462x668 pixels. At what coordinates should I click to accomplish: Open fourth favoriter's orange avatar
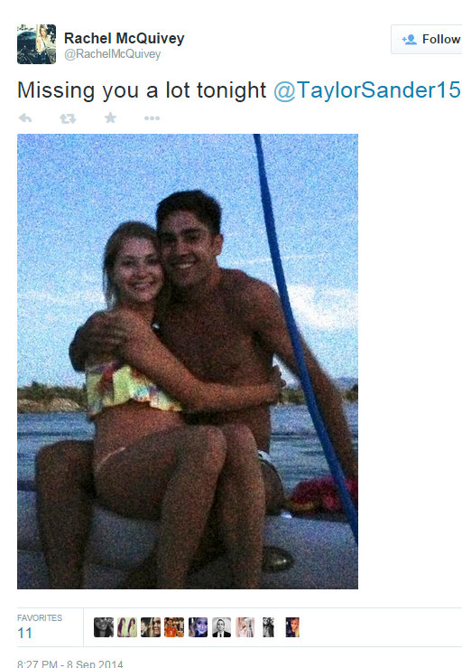pyautogui.click(x=174, y=627)
